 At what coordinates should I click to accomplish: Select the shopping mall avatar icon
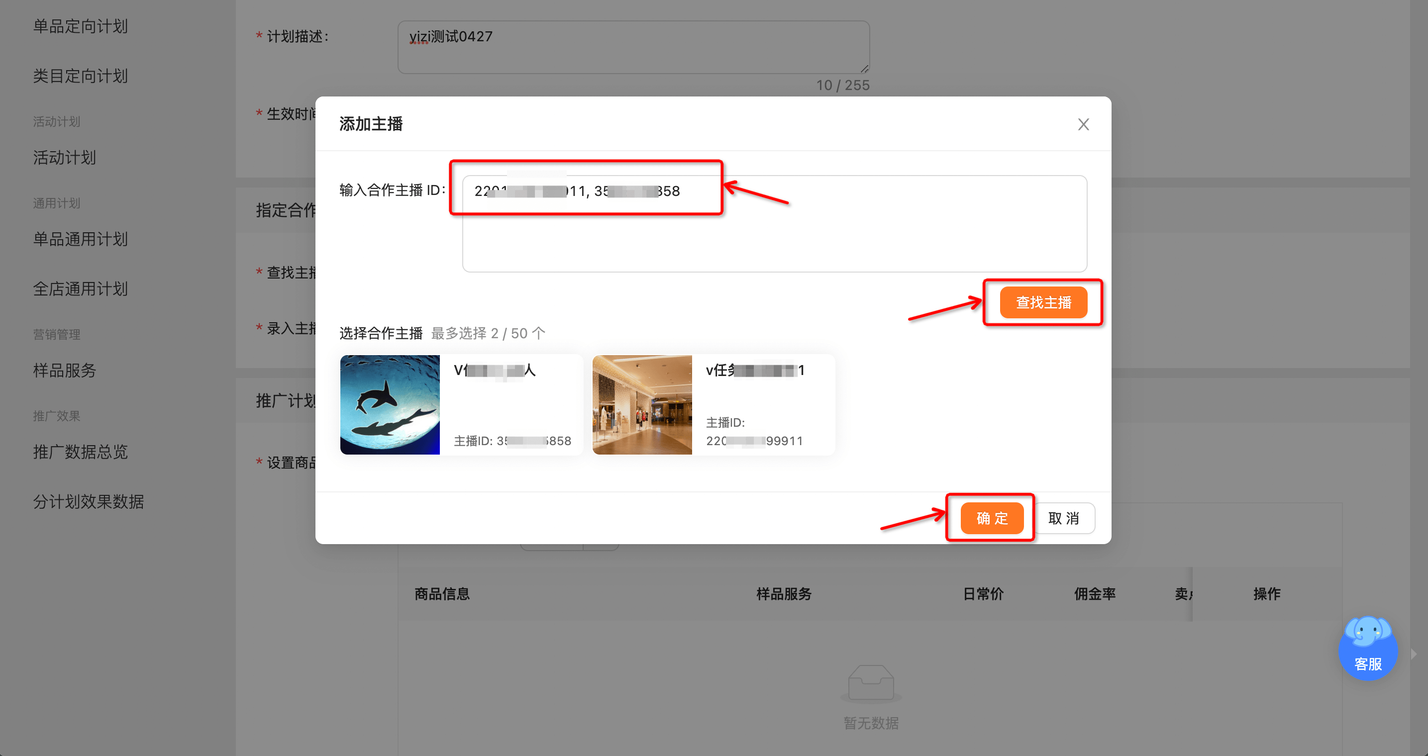(641, 404)
